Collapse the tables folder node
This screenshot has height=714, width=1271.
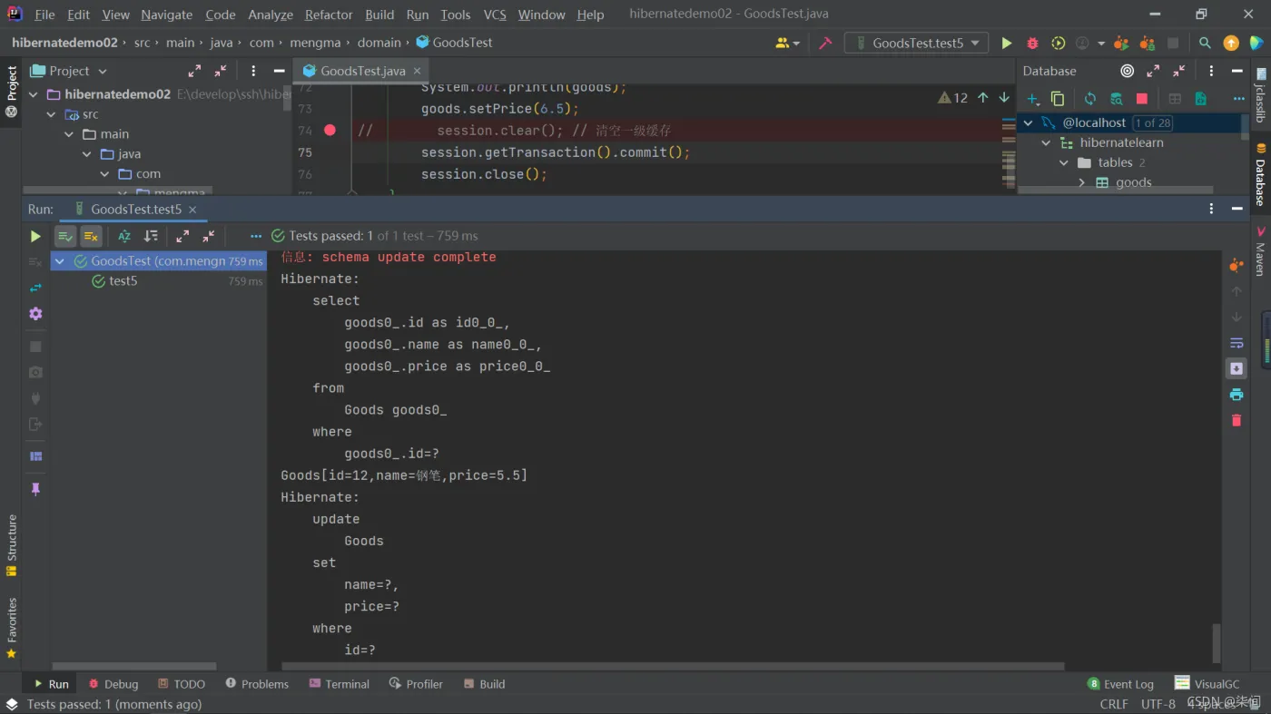pos(1064,162)
